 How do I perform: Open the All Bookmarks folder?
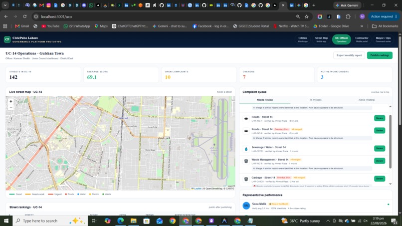point(385,26)
